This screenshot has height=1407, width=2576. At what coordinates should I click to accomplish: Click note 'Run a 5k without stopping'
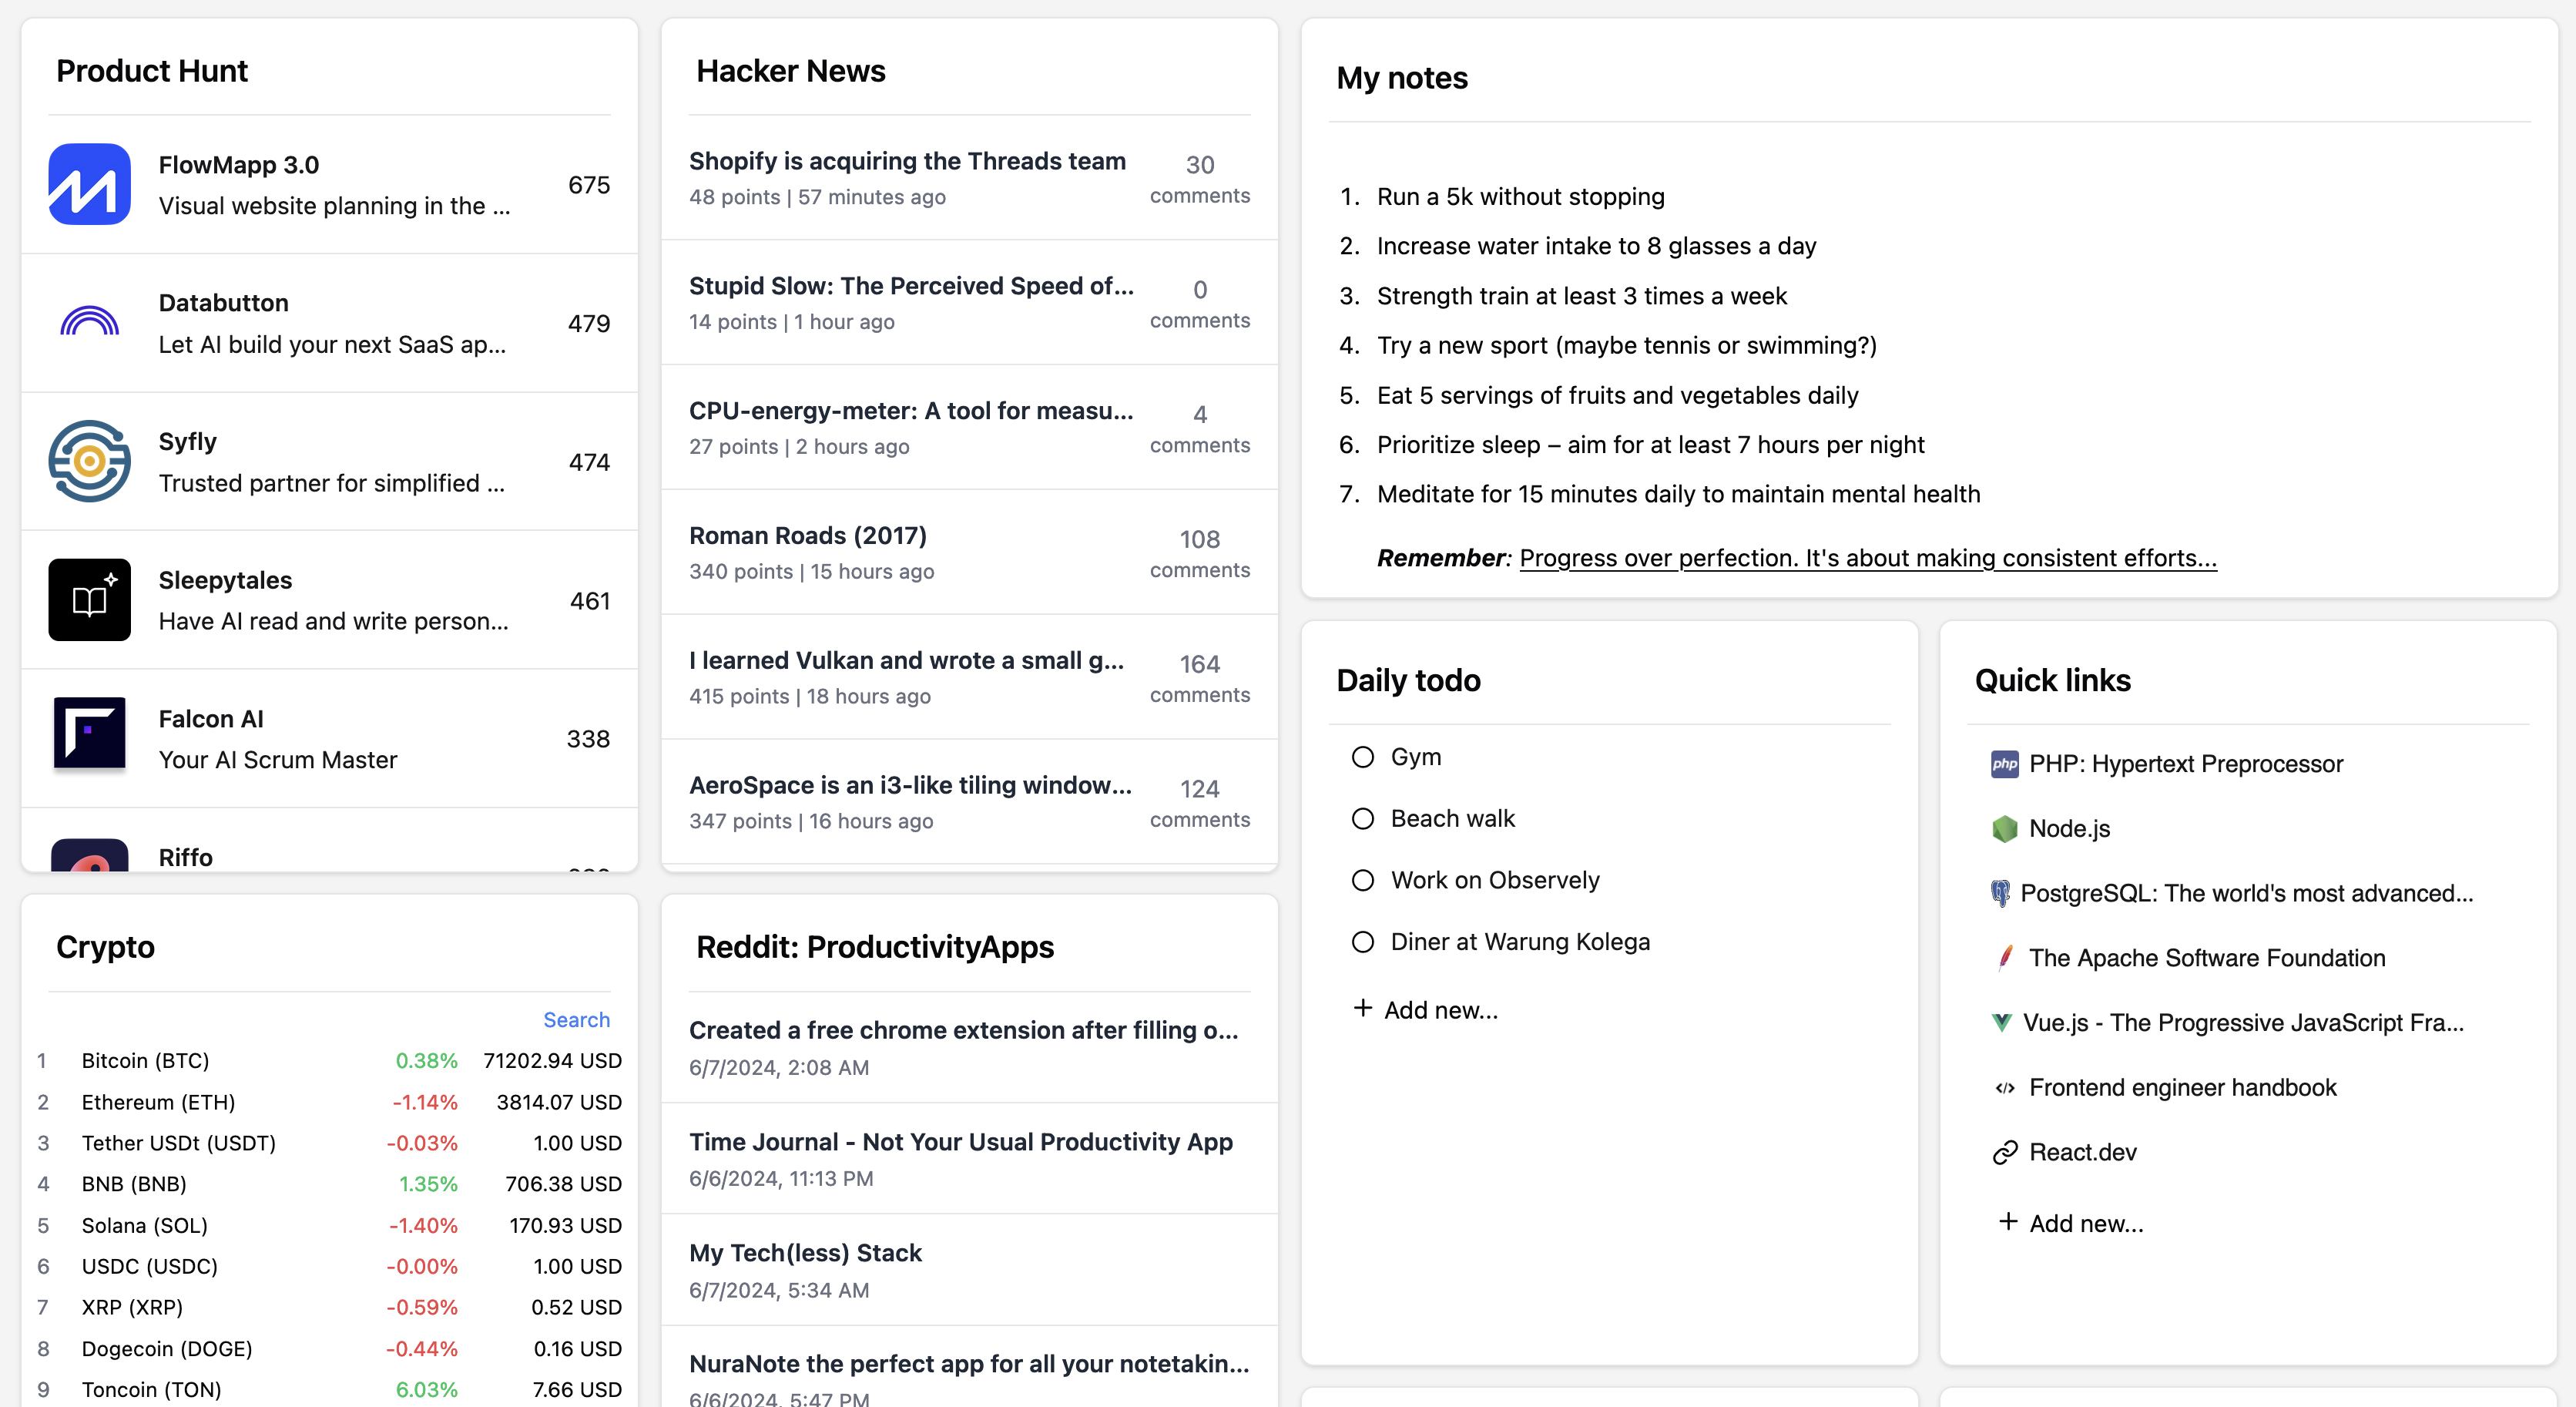pyautogui.click(x=1520, y=197)
